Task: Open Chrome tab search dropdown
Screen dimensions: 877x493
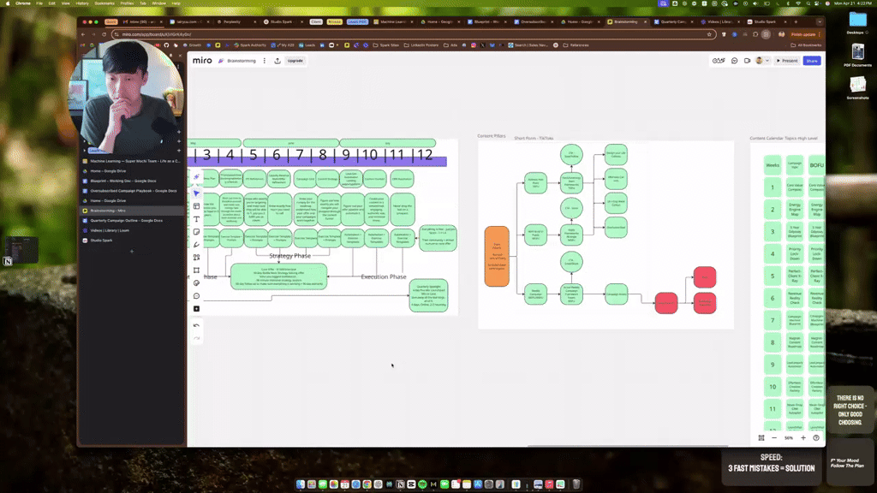Action: tap(820, 21)
